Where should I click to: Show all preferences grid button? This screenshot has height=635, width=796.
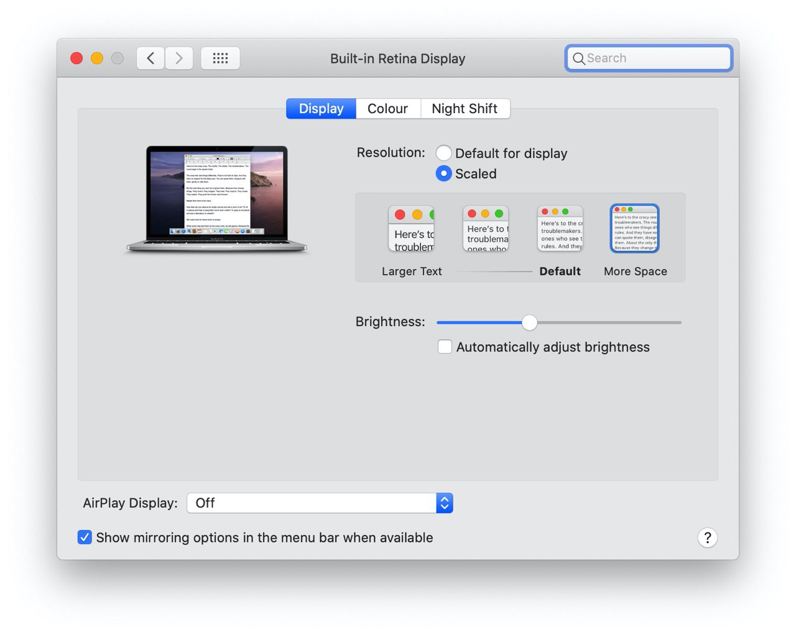220,58
